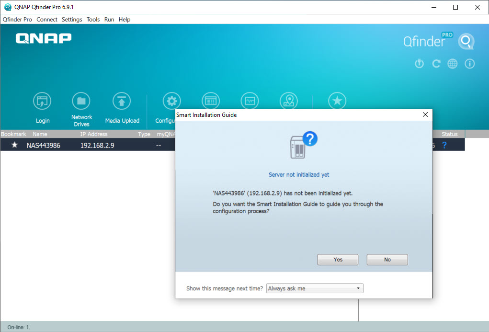Image resolution: width=489 pixels, height=332 pixels.
Task: Click the Details table icon in toolbar
Action: [211, 101]
